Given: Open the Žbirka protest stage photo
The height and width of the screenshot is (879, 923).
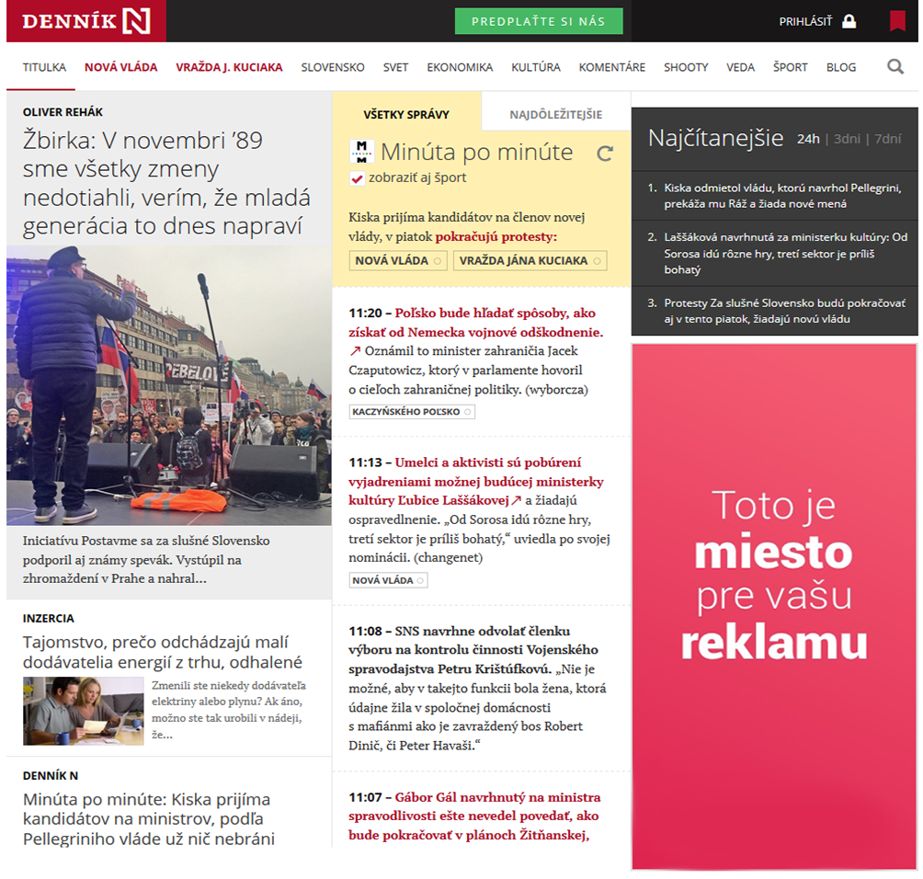Looking at the screenshot, I should [169, 385].
